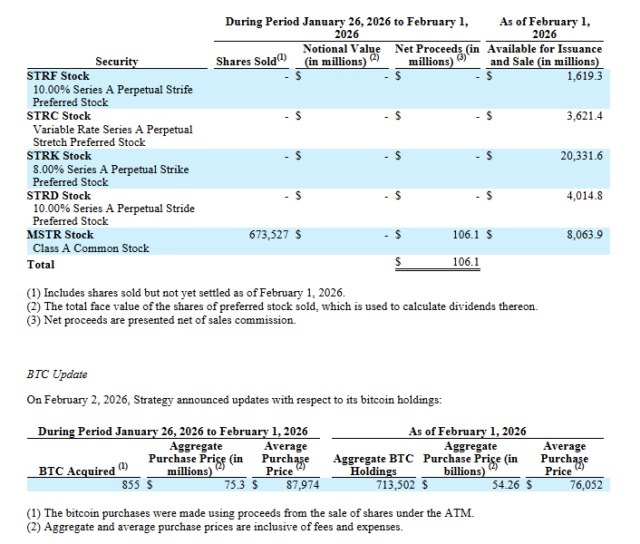Click the 'Net Proceeds (in millions)' header

tap(437, 55)
